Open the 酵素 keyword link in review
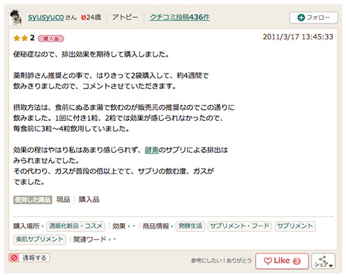This screenshot has height=277, width=346. coord(152,150)
